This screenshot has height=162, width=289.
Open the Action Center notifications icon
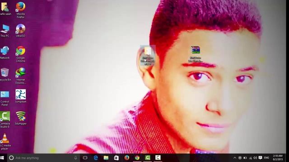[260, 157]
